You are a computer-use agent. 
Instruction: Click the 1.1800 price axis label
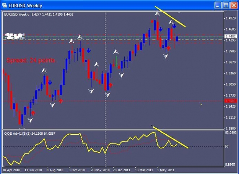point(230,128)
